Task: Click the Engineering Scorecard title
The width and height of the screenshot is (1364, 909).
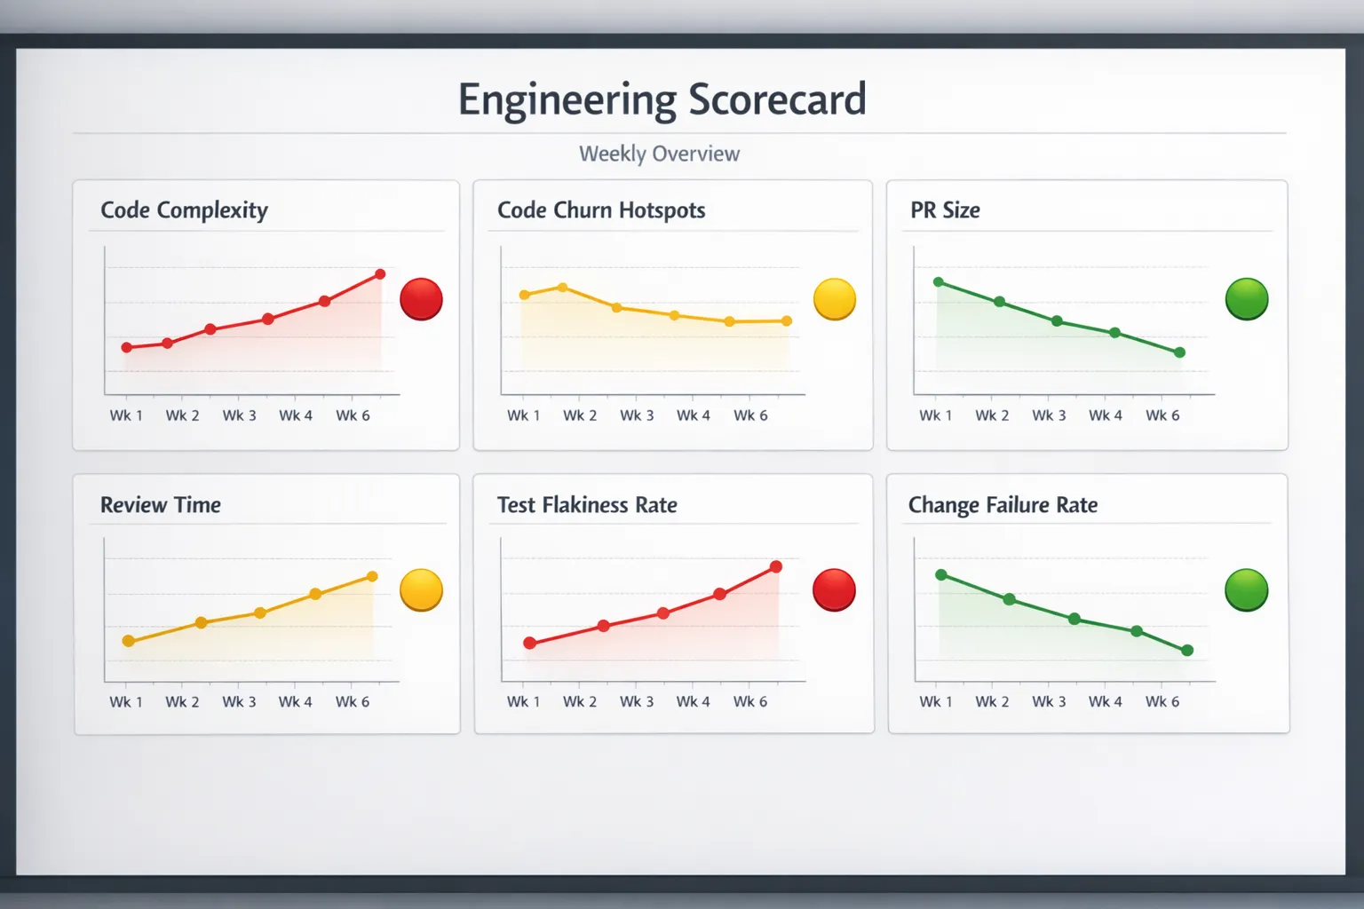Action: 662,99
